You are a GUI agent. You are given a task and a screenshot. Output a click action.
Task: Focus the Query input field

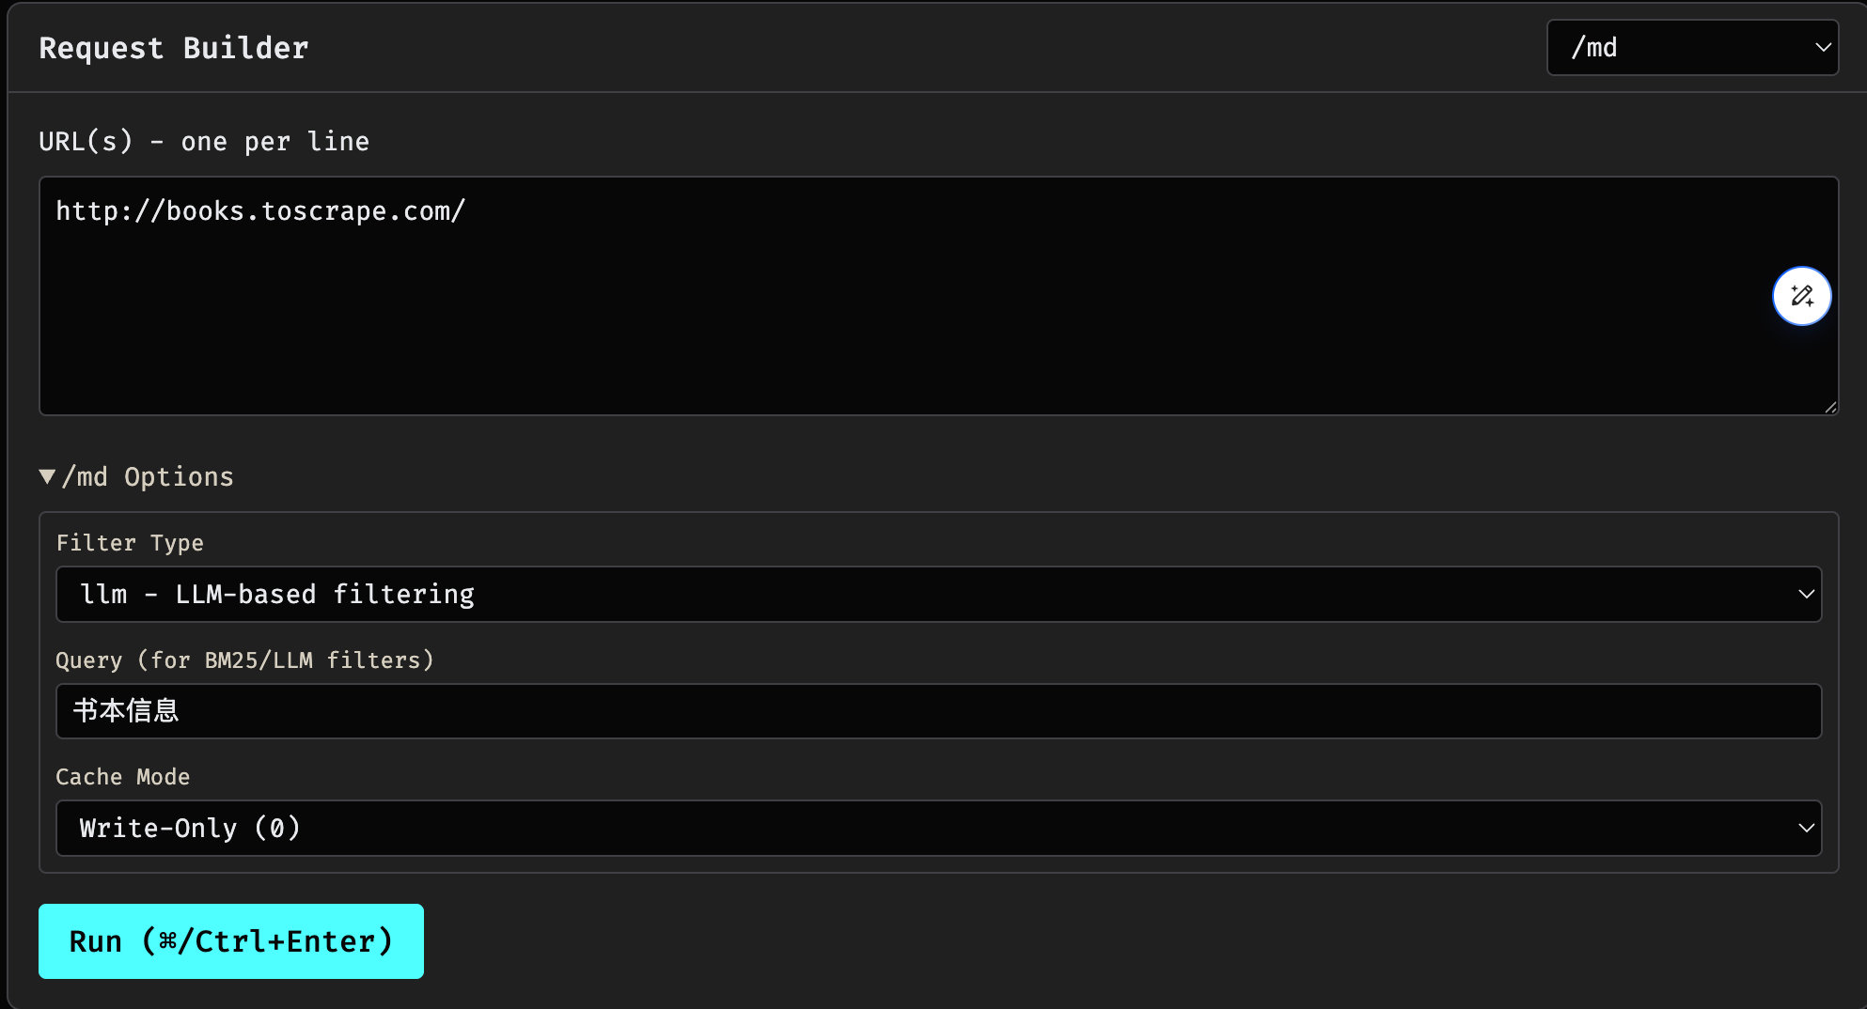pyautogui.click(x=938, y=711)
